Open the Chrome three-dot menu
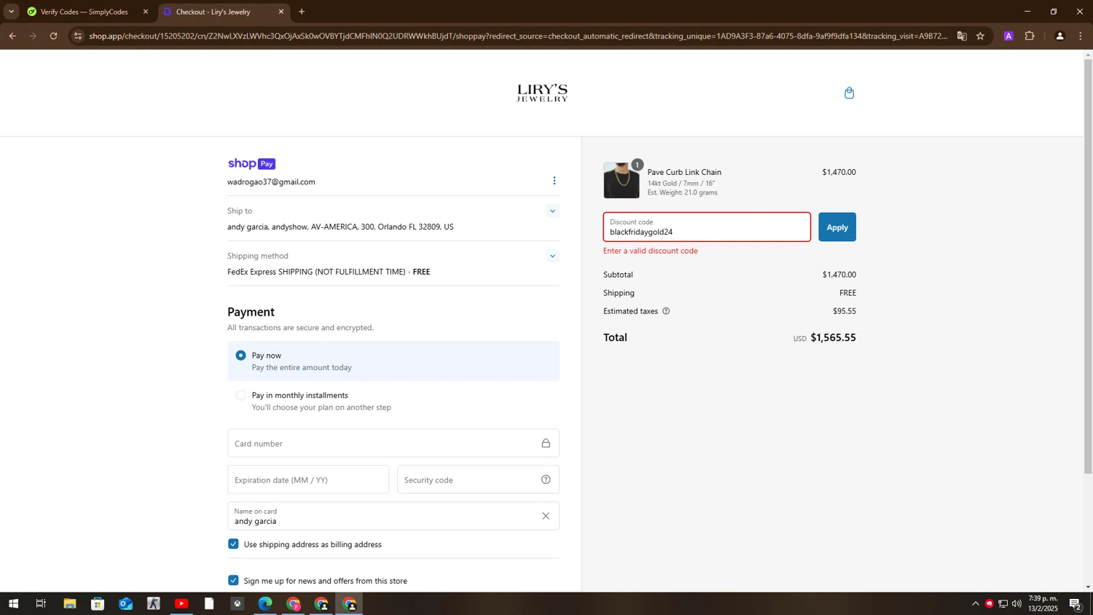The width and height of the screenshot is (1093, 615). pyautogui.click(x=1080, y=36)
